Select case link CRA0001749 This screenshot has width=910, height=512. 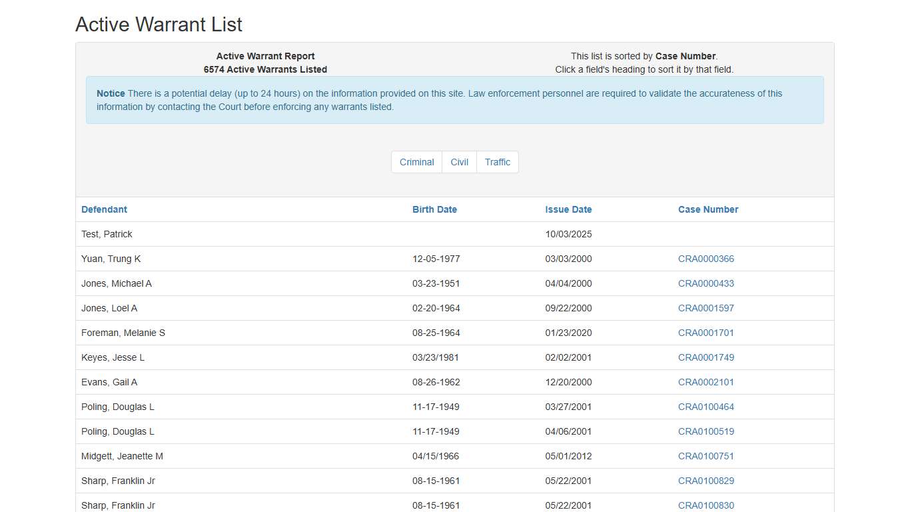click(705, 357)
